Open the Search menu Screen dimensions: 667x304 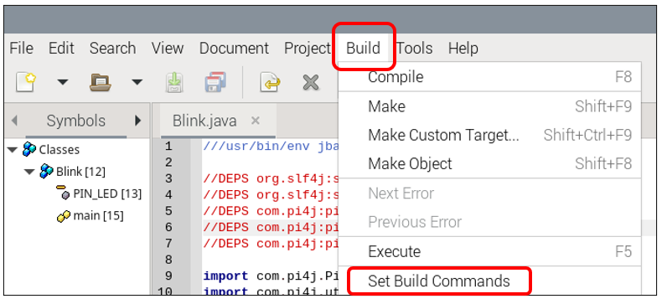[x=113, y=48]
